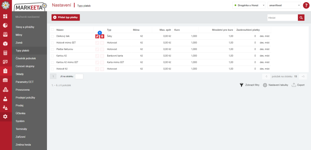This screenshot has height=150, width=311.
Task: Open the pie chart reports icon
Action: [x=5, y=25]
